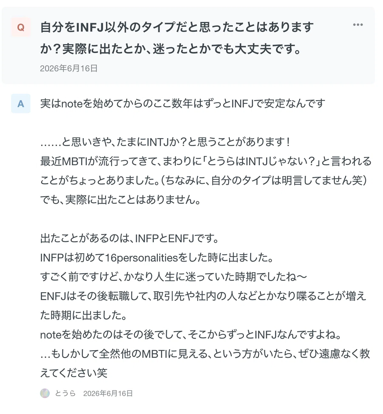This screenshot has height=414, width=383.
Task: Click the final line えてください笑
Action: click(74, 373)
